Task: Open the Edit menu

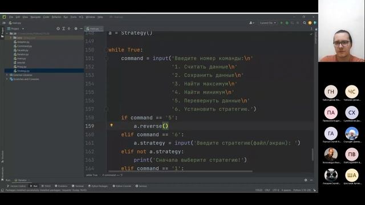Action: click(x=18, y=17)
